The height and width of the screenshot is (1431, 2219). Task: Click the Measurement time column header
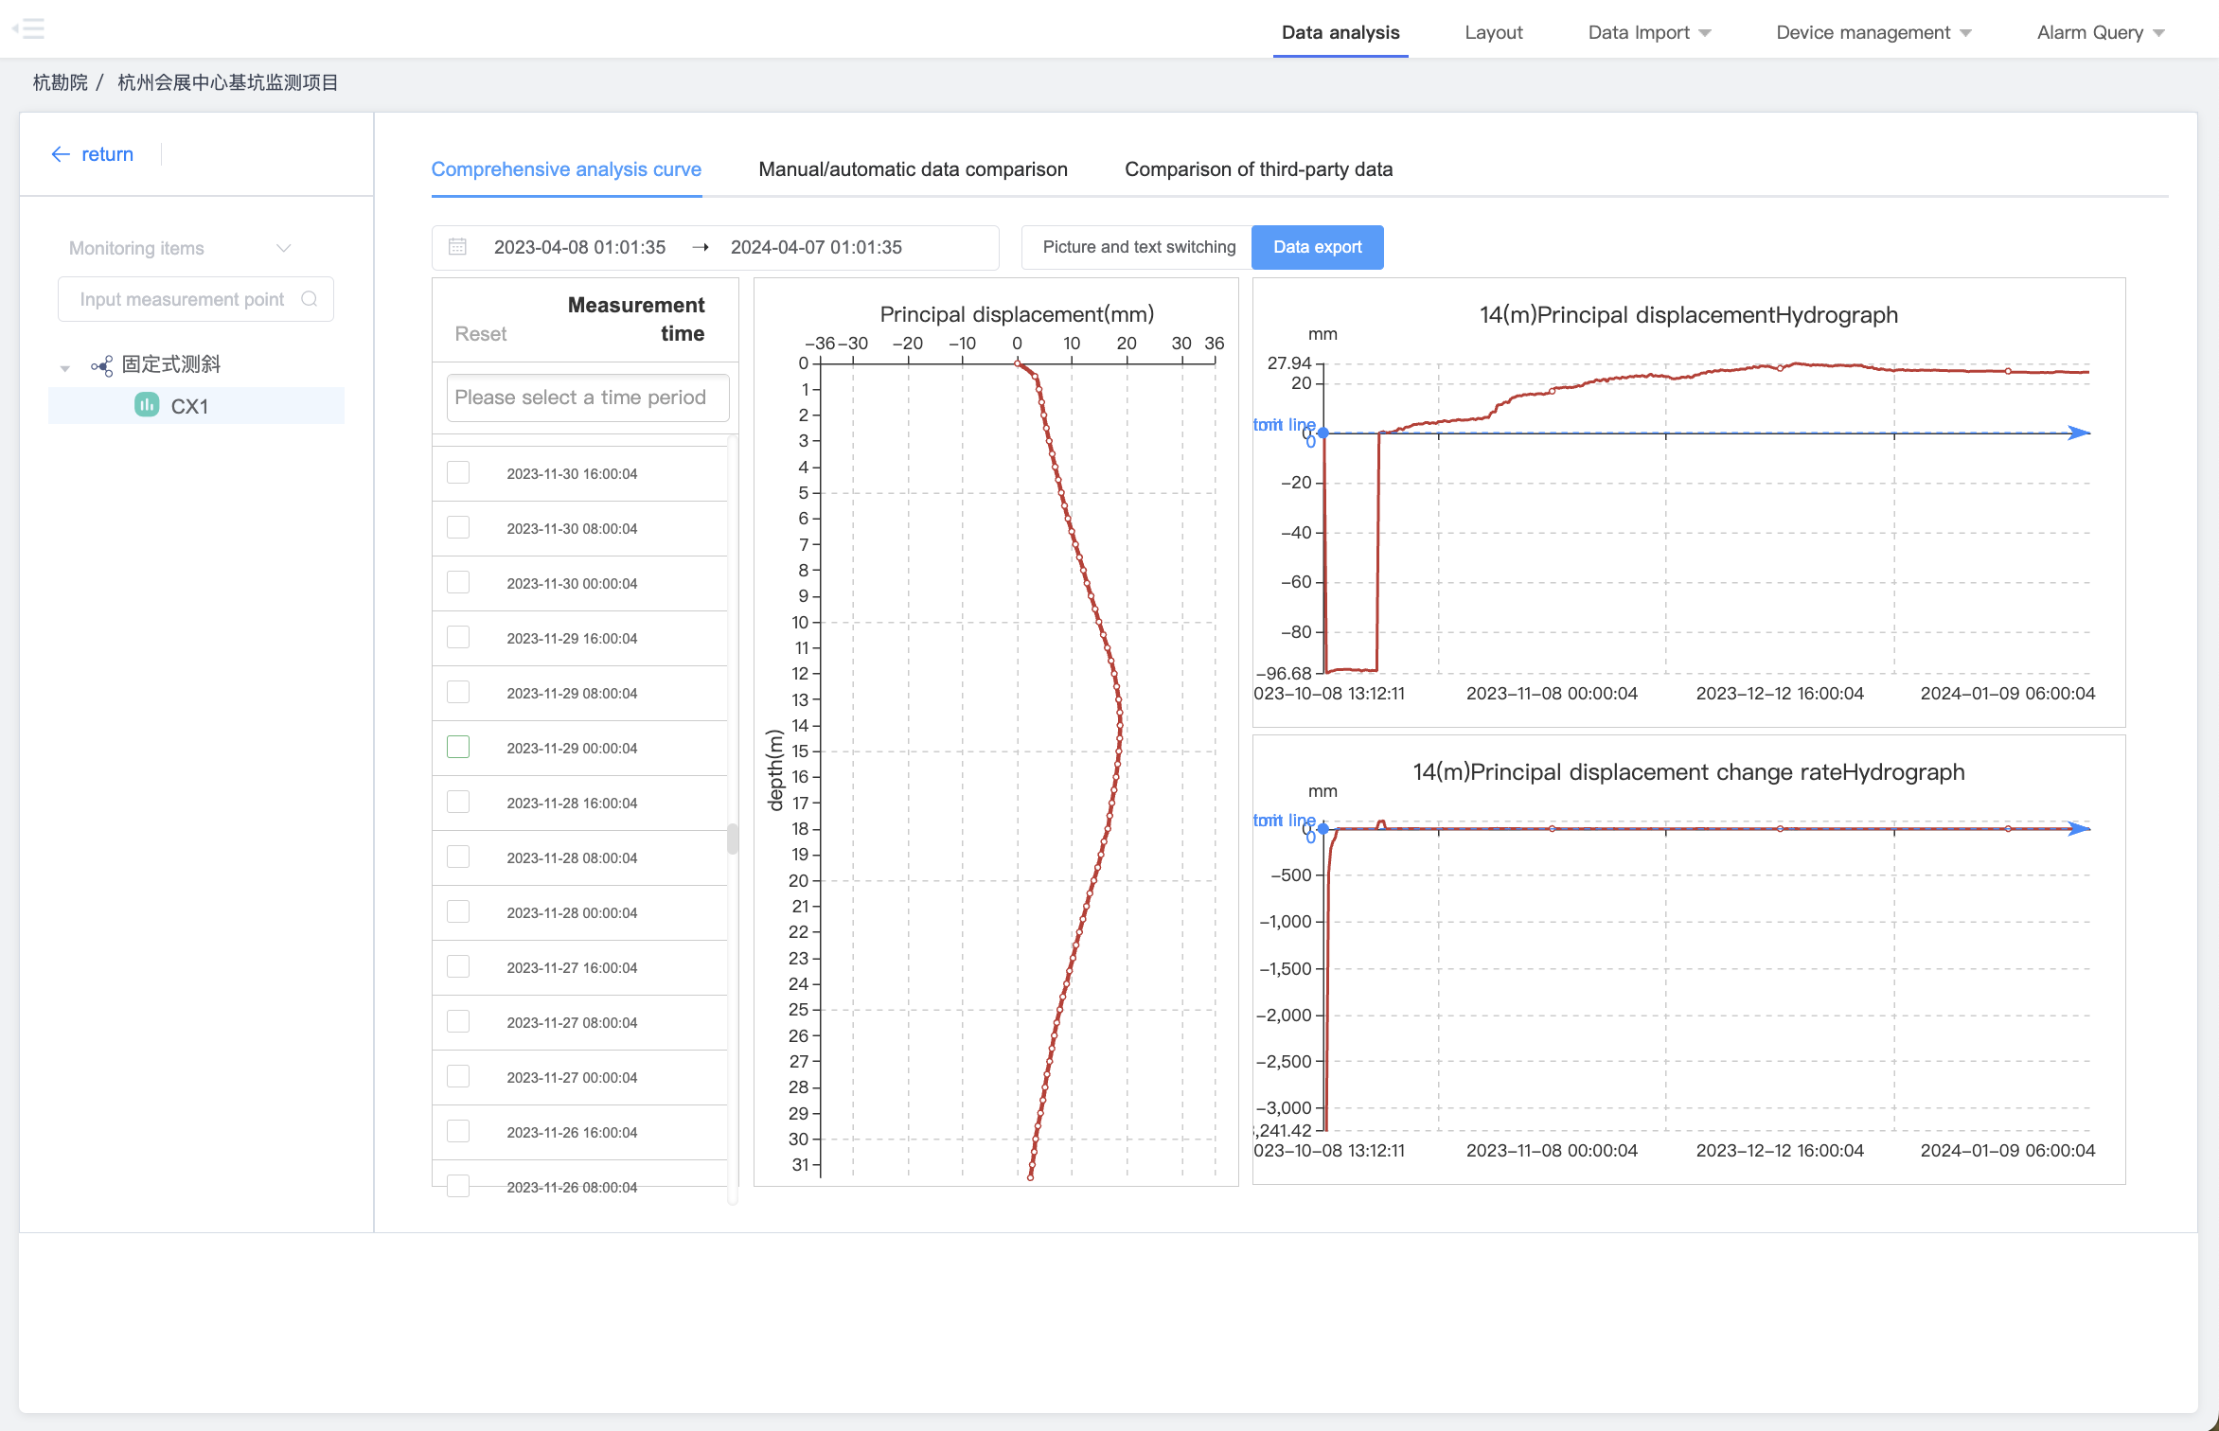point(636,319)
